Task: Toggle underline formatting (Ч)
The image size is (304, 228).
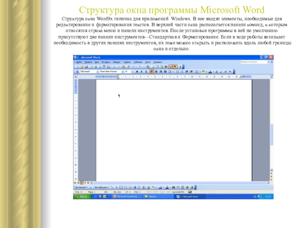Action: pos(146,71)
